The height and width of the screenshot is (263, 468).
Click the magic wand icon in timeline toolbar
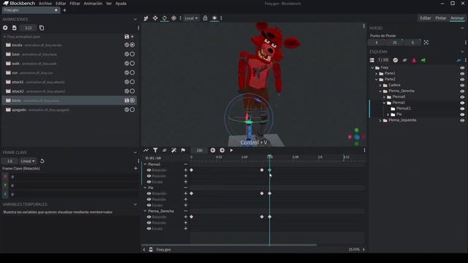[174, 150]
